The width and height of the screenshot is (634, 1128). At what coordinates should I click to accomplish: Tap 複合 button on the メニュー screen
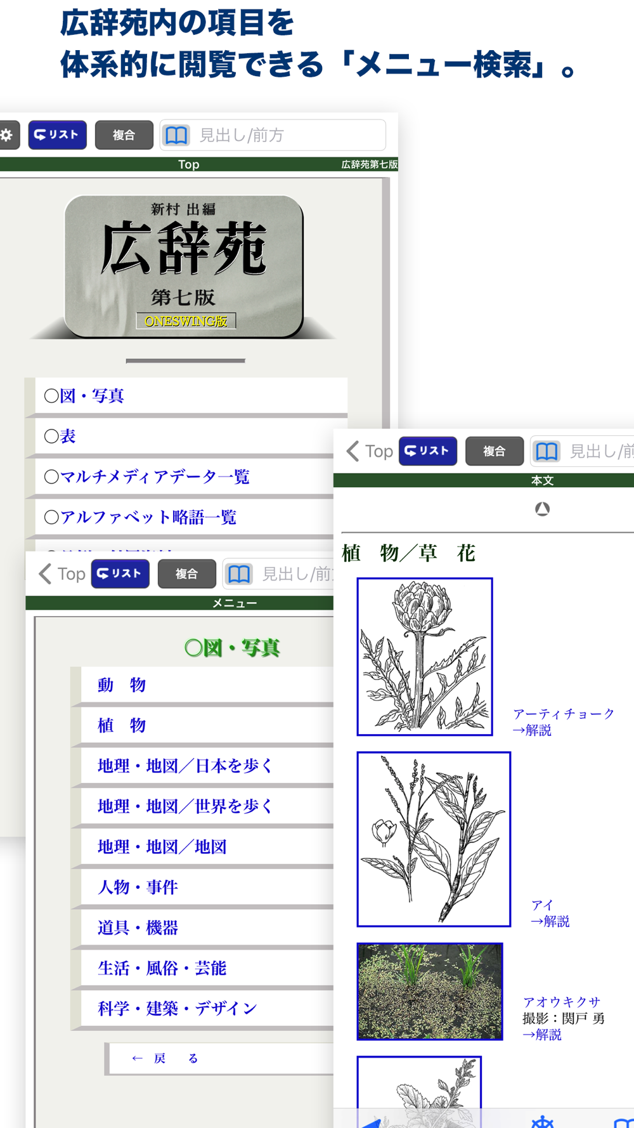pos(186,574)
